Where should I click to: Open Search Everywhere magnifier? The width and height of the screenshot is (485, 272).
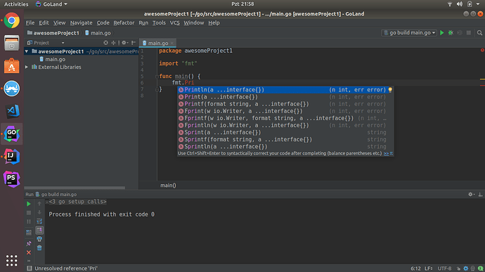click(479, 33)
